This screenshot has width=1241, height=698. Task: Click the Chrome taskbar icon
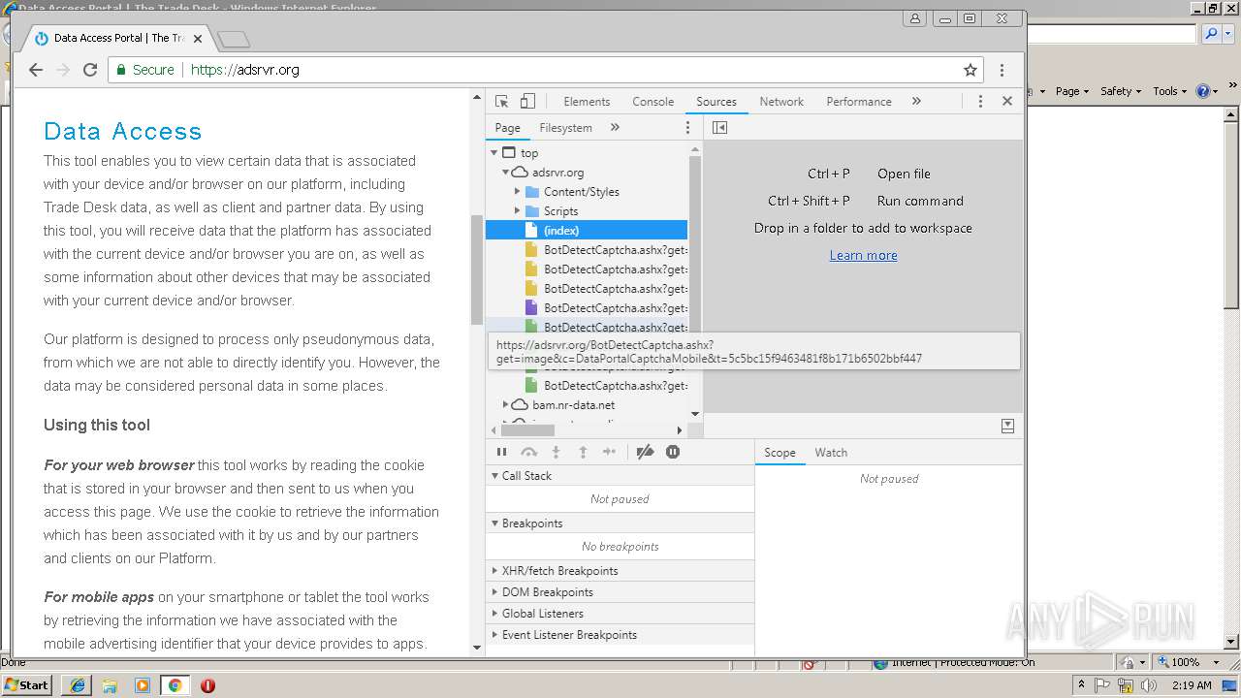click(x=175, y=684)
